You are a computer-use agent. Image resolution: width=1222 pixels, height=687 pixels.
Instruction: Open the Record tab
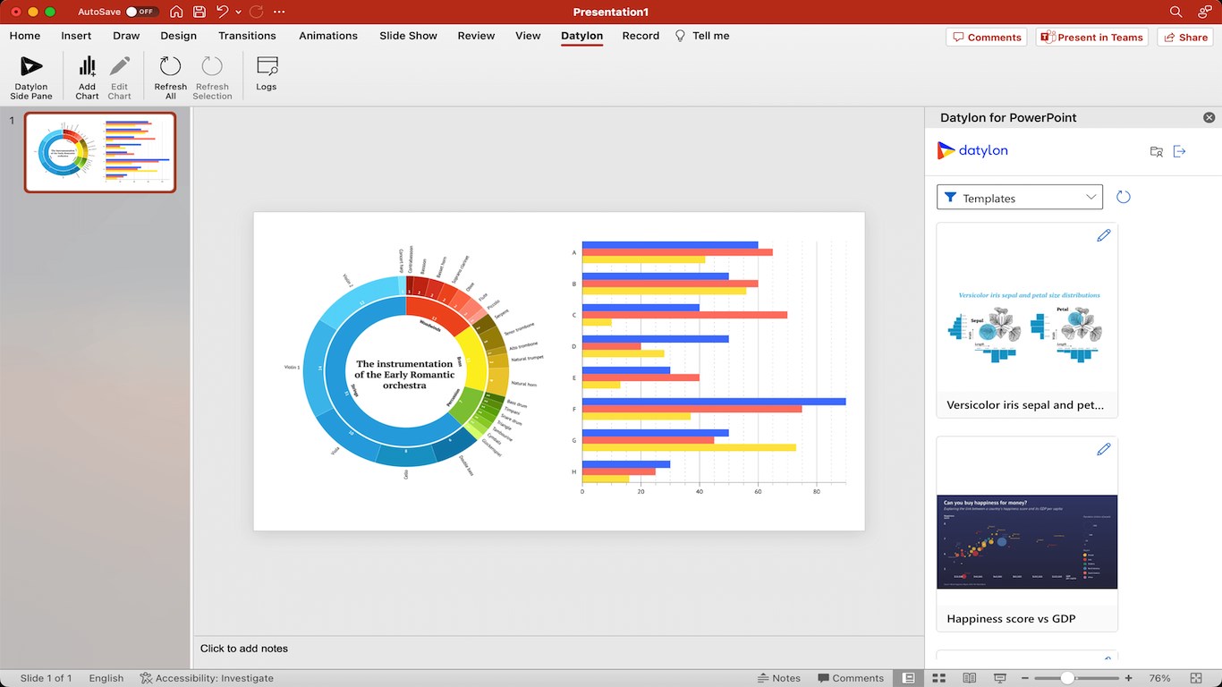641,36
